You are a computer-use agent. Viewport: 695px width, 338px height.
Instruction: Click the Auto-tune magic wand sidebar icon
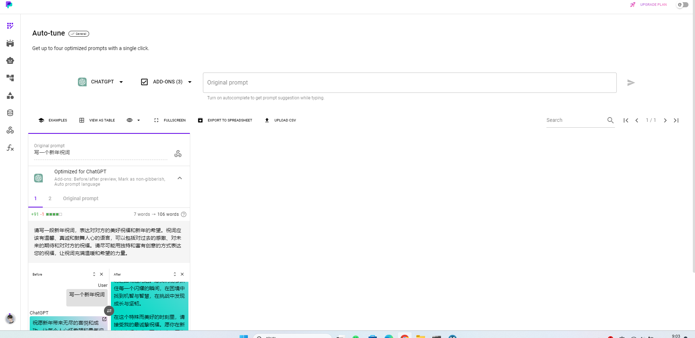[x=10, y=26]
